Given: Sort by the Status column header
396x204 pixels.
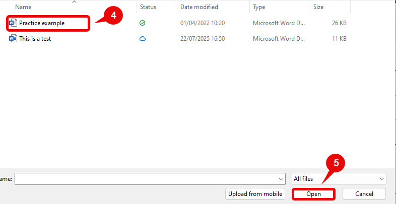Looking at the screenshot, I should (148, 7).
